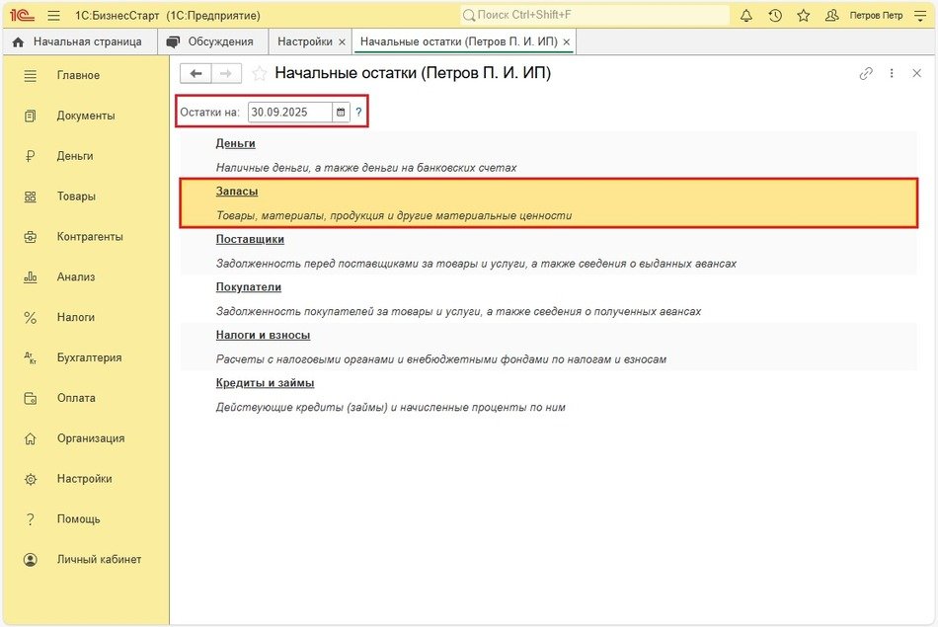Copy link to this form icon
938x627 pixels.
pos(866,73)
